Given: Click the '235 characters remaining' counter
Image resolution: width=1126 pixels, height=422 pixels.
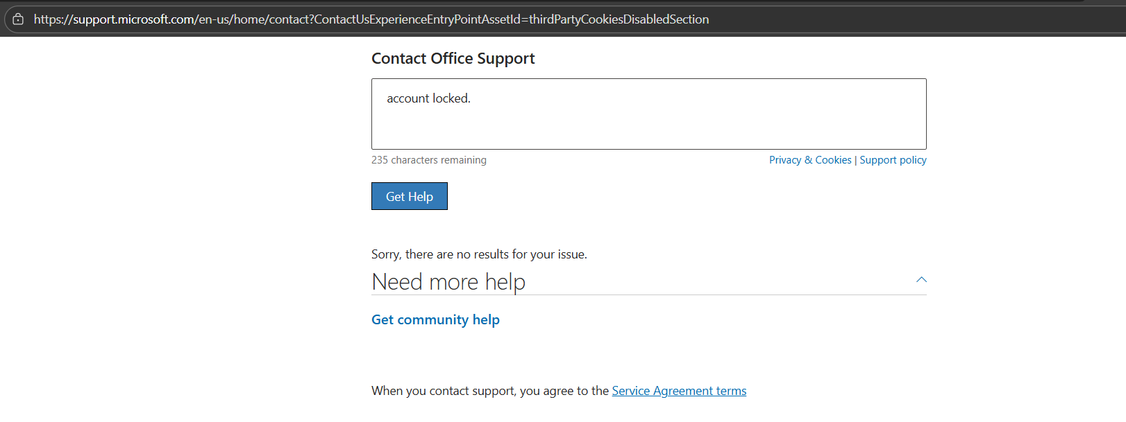Looking at the screenshot, I should (x=429, y=160).
